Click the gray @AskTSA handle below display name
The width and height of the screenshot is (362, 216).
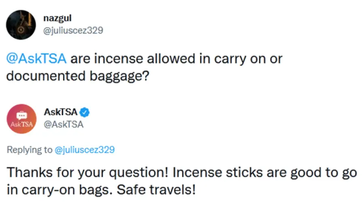pos(64,125)
